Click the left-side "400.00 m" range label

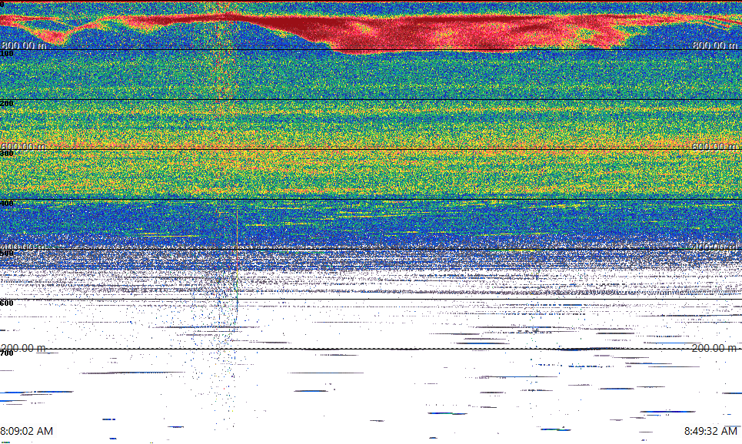tap(24, 247)
